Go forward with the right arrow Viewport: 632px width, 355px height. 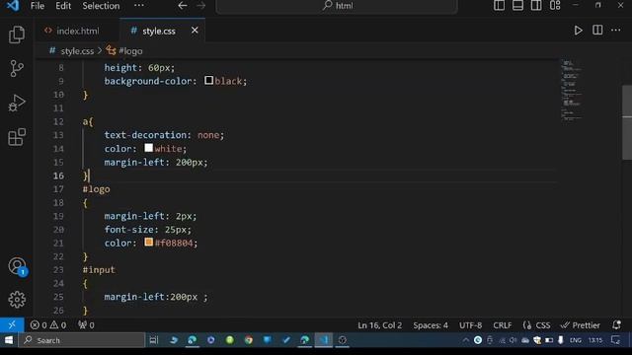tap(201, 6)
